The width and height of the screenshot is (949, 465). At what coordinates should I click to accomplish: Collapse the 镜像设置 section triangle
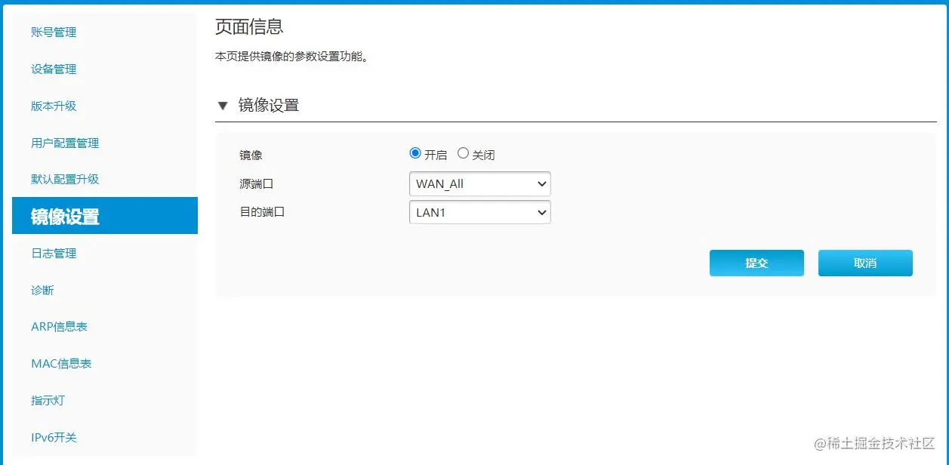click(x=223, y=106)
